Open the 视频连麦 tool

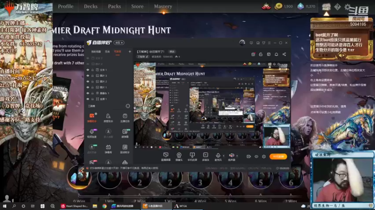(x=92, y=133)
